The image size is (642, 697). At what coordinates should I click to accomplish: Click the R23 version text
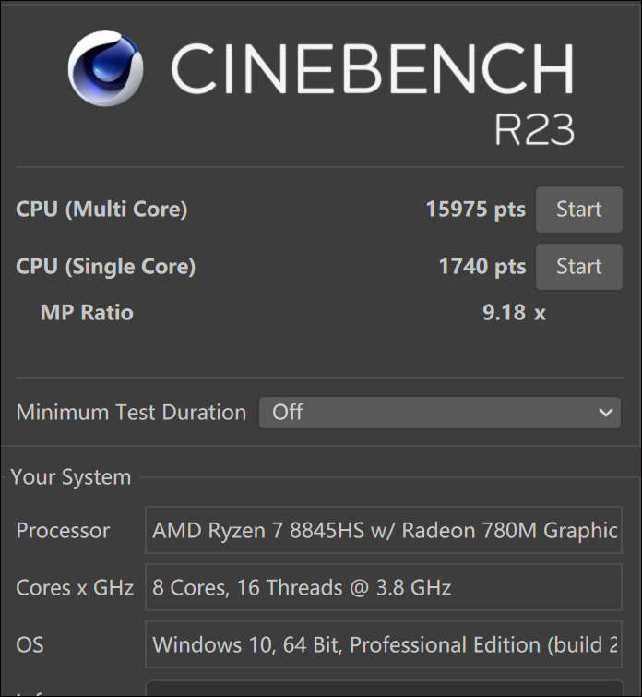click(x=534, y=129)
